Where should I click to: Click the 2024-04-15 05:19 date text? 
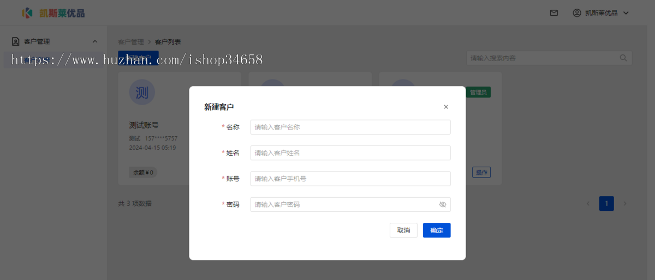(x=152, y=148)
